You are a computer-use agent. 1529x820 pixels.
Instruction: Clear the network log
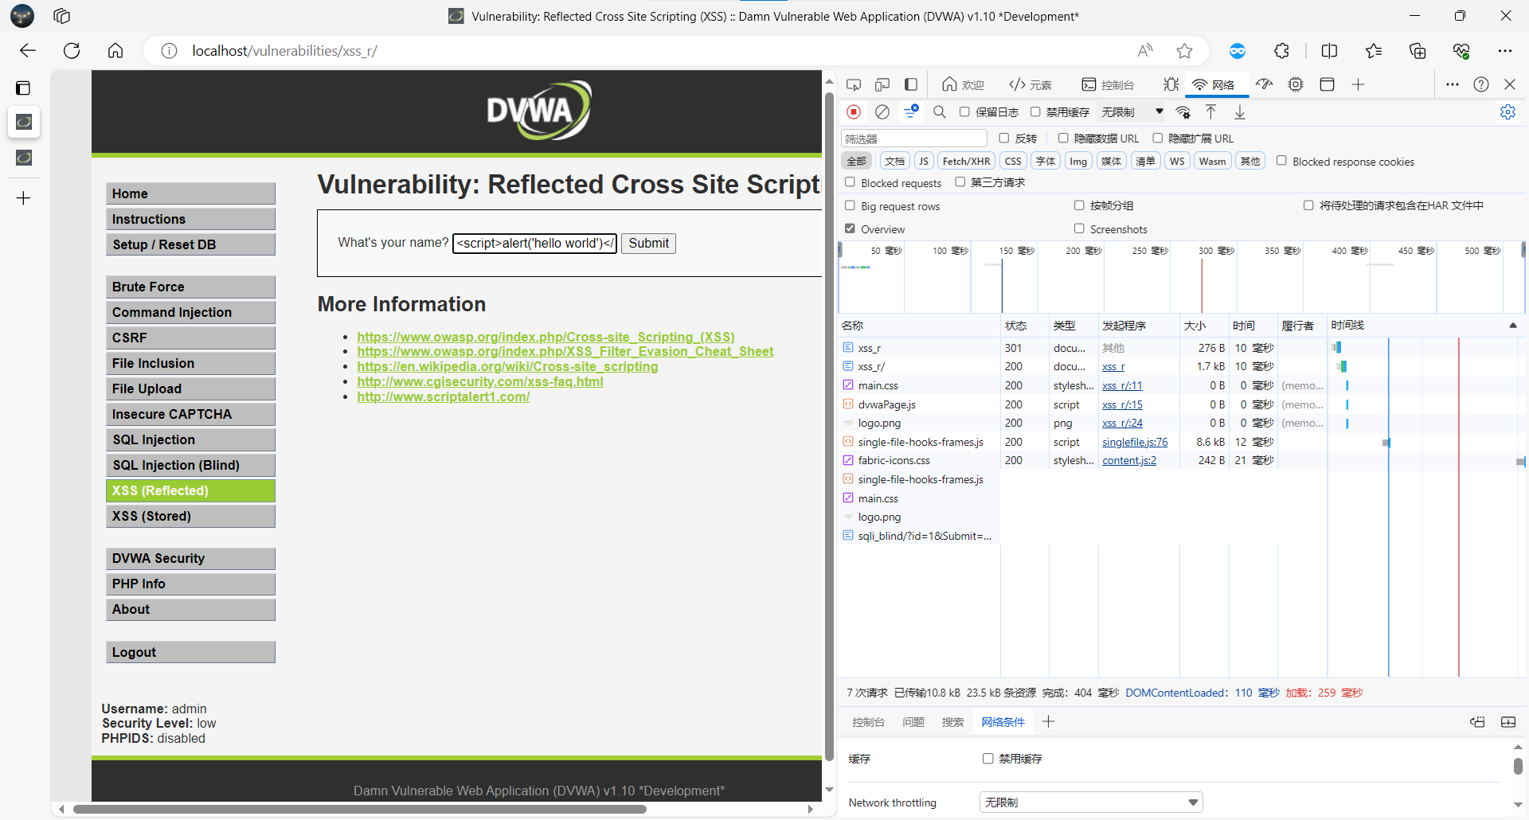[x=882, y=112]
